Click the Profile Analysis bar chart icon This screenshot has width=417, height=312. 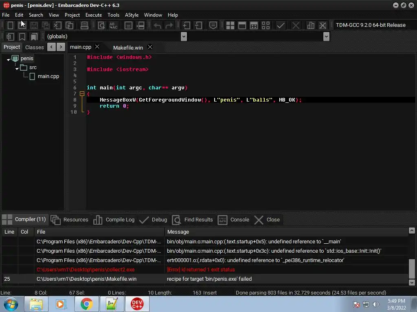tap(311, 26)
